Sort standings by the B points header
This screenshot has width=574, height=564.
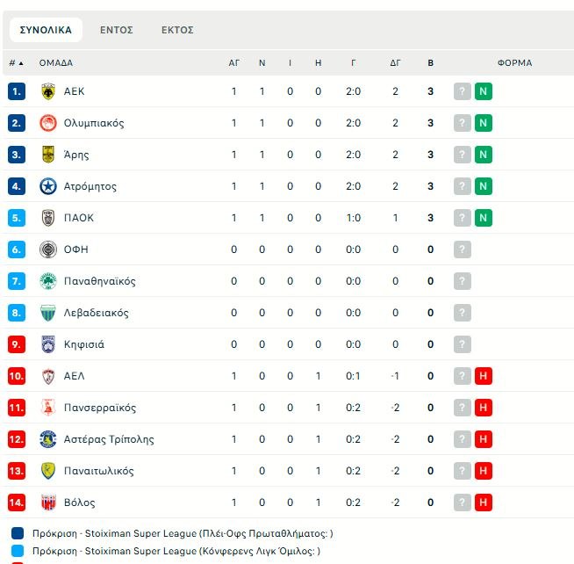[430, 63]
